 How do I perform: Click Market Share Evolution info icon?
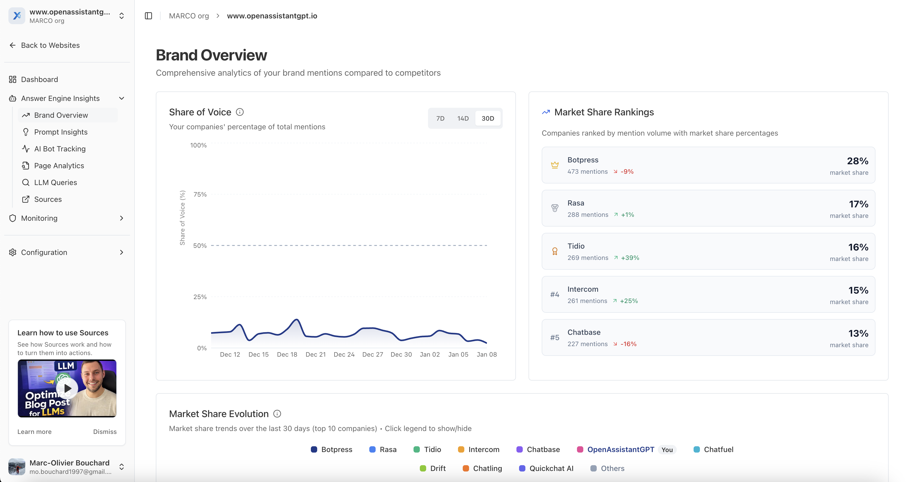click(277, 414)
